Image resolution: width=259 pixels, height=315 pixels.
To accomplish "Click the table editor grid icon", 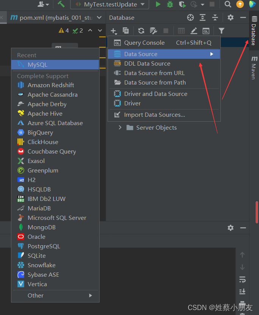I will pyautogui.click(x=181, y=31).
